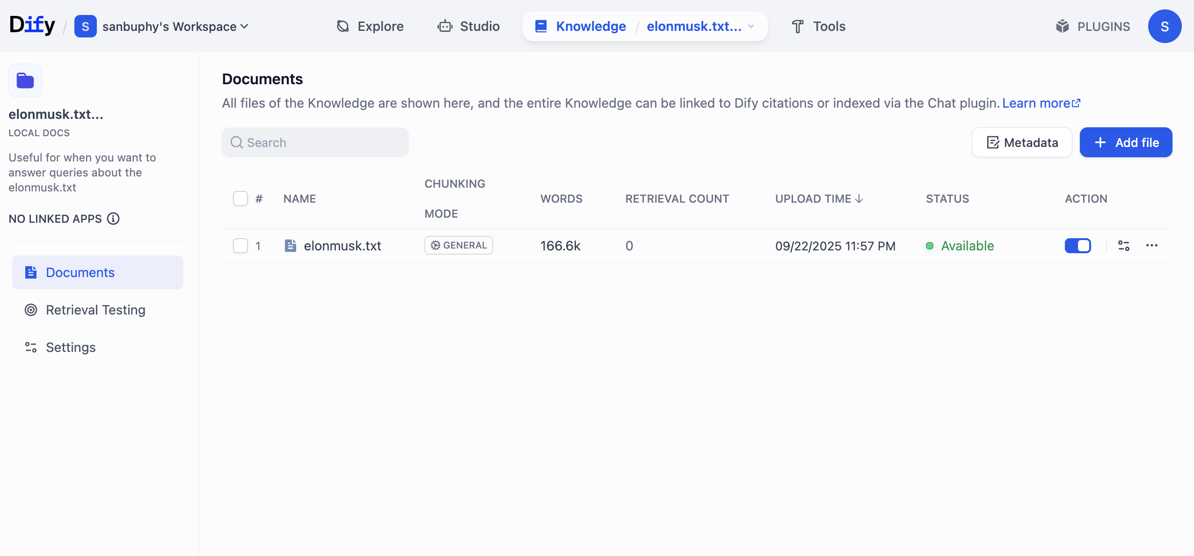Click the info icon next to No Linked Apps
Viewport: 1194px width, 556px height.
pyautogui.click(x=113, y=219)
